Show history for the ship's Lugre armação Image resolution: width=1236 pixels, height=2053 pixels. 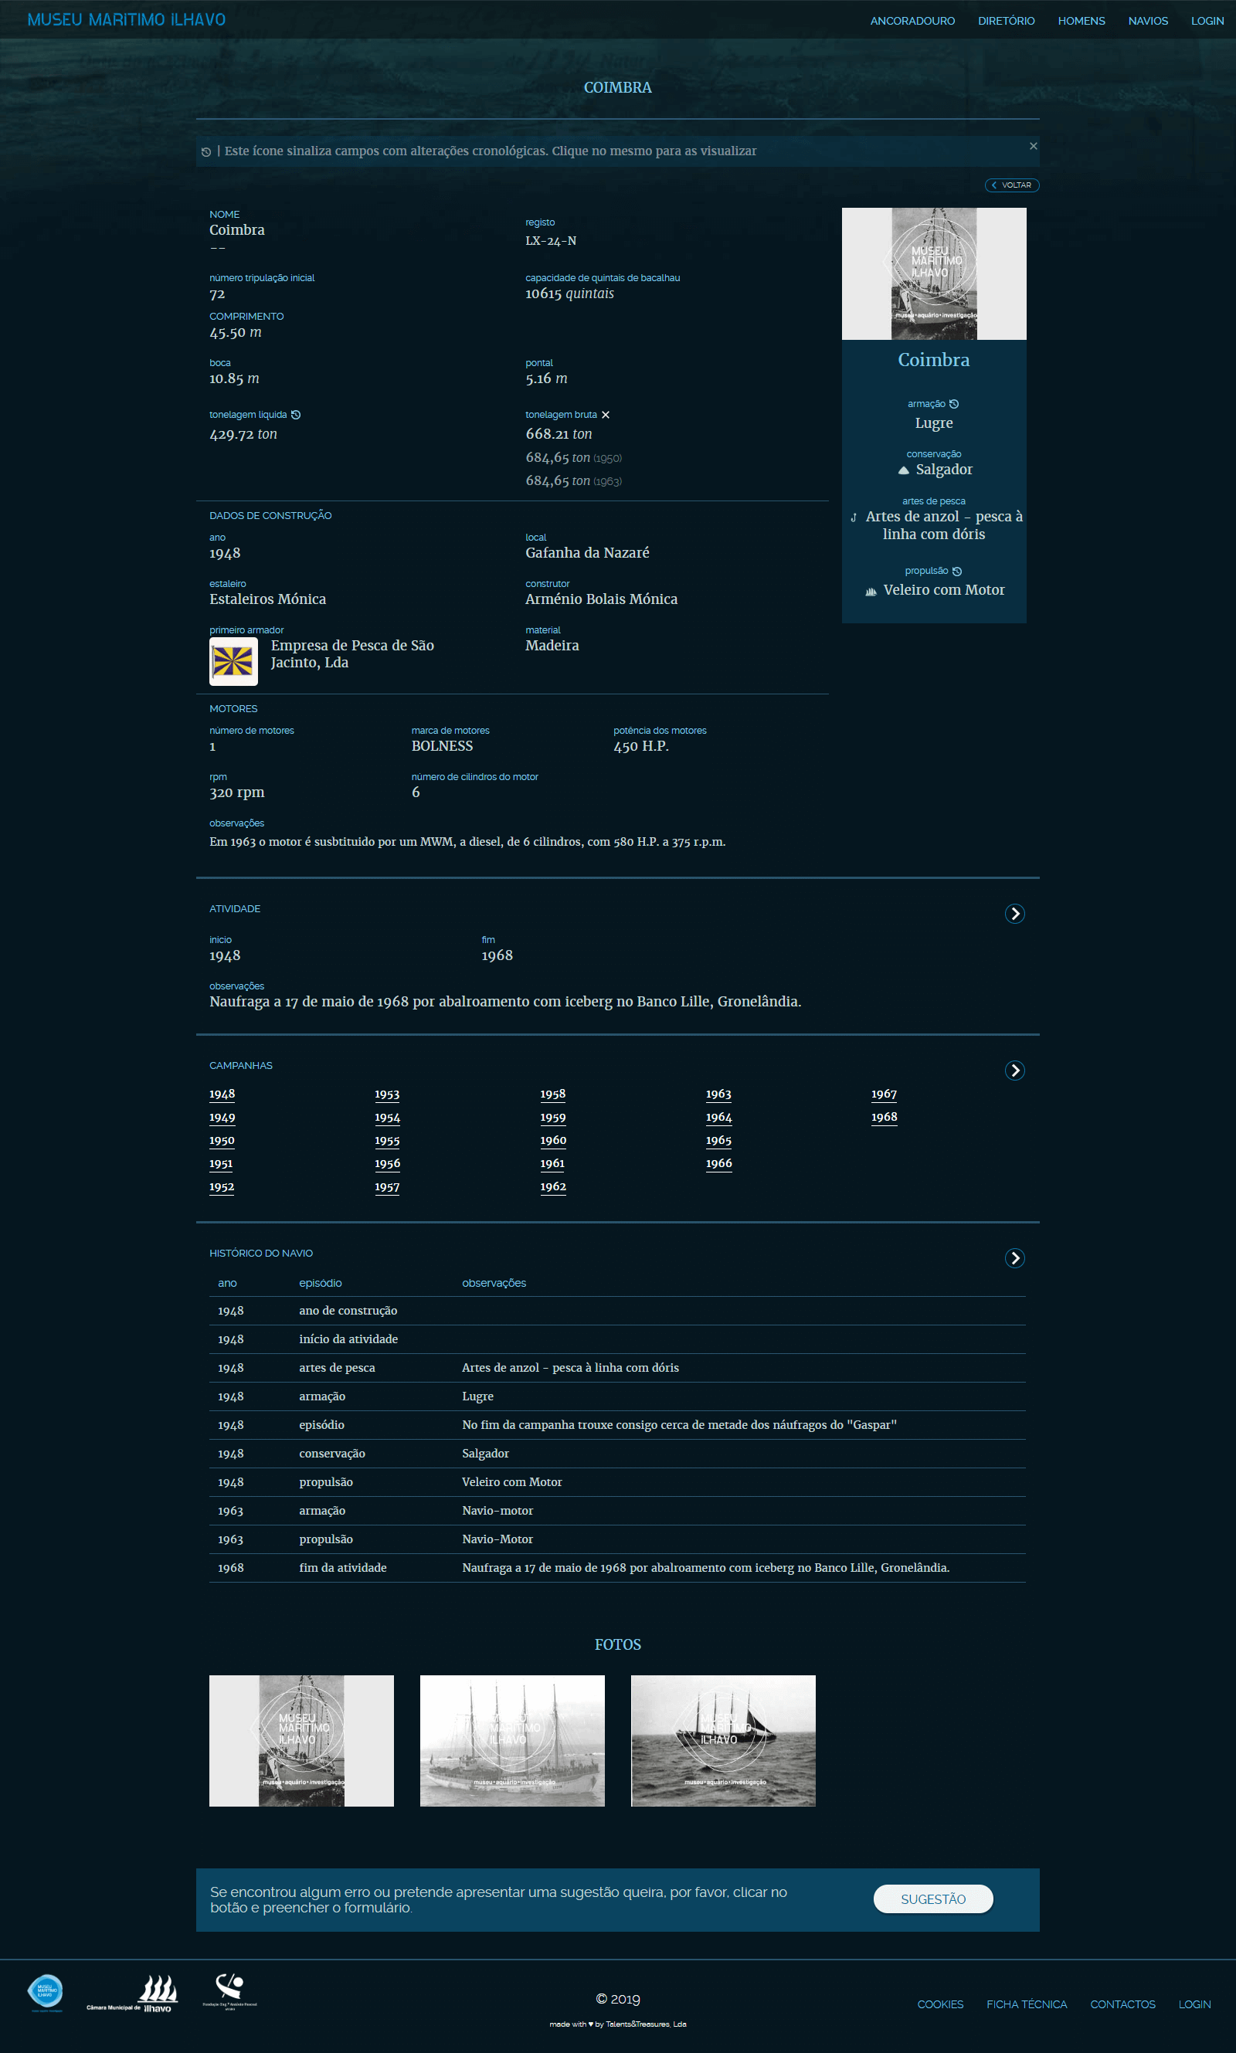coord(956,405)
